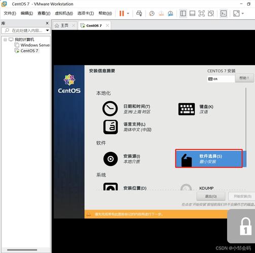This screenshot has height=253, width=255.
Task: Click the 亚洲/上海 时区 timezone text
Action: point(137,112)
